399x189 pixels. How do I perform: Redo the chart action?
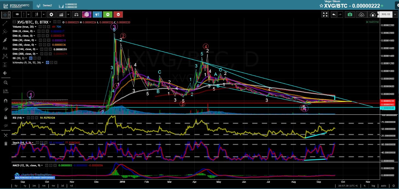pyautogui.click(x=340, y=14)
